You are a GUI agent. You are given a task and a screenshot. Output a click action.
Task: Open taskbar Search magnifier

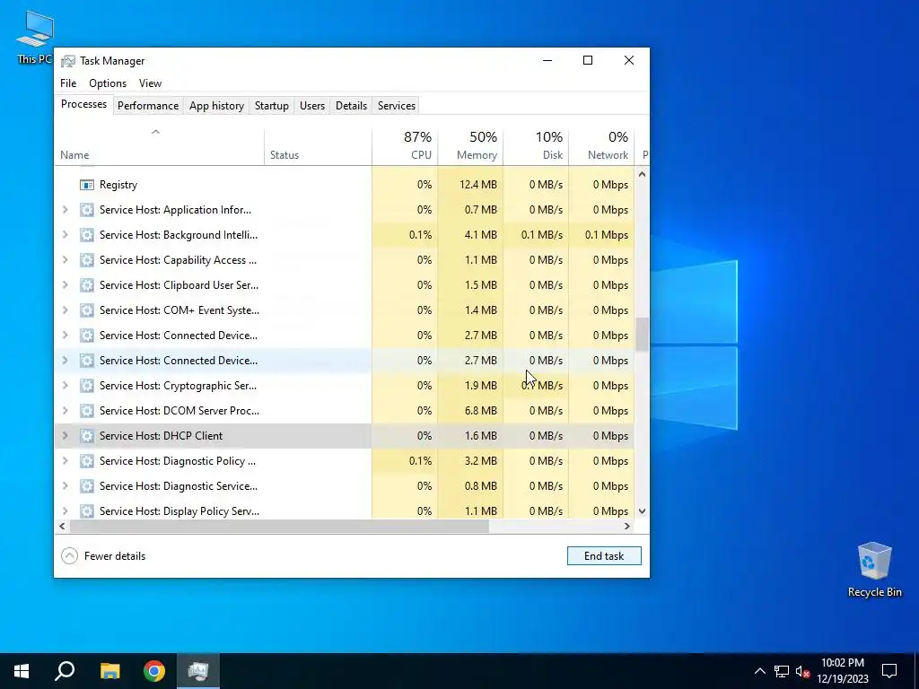[65, 671]
